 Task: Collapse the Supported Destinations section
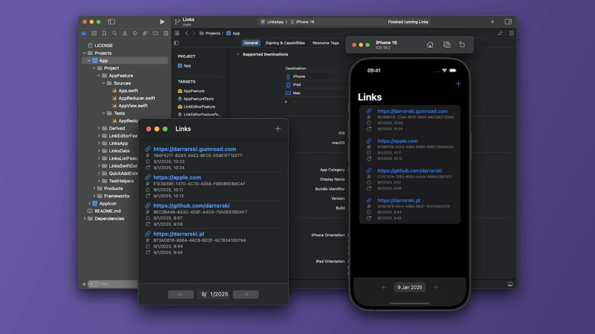pyautogui.click(x=238, y=54)
